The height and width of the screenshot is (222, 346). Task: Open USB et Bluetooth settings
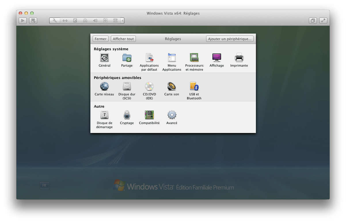tap(194, 91)
